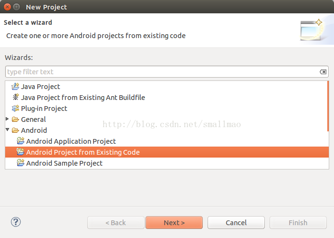Clear the filter text with the erase icon

pos(323,72)
